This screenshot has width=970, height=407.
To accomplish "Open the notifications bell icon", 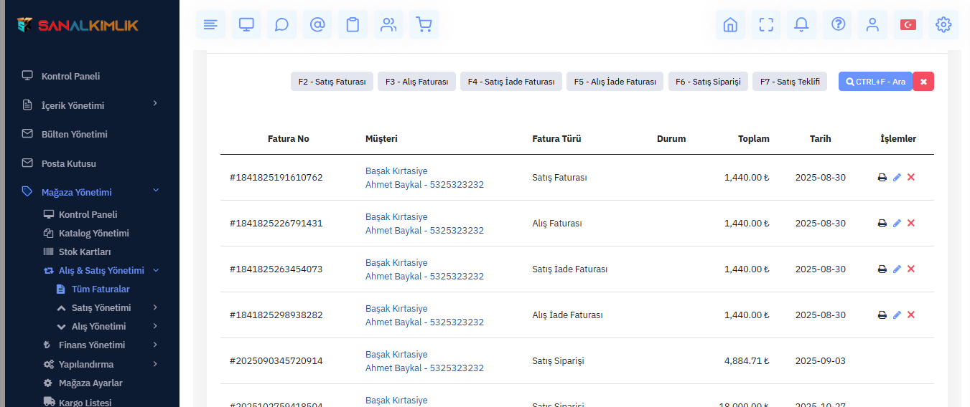I will 801,24.
